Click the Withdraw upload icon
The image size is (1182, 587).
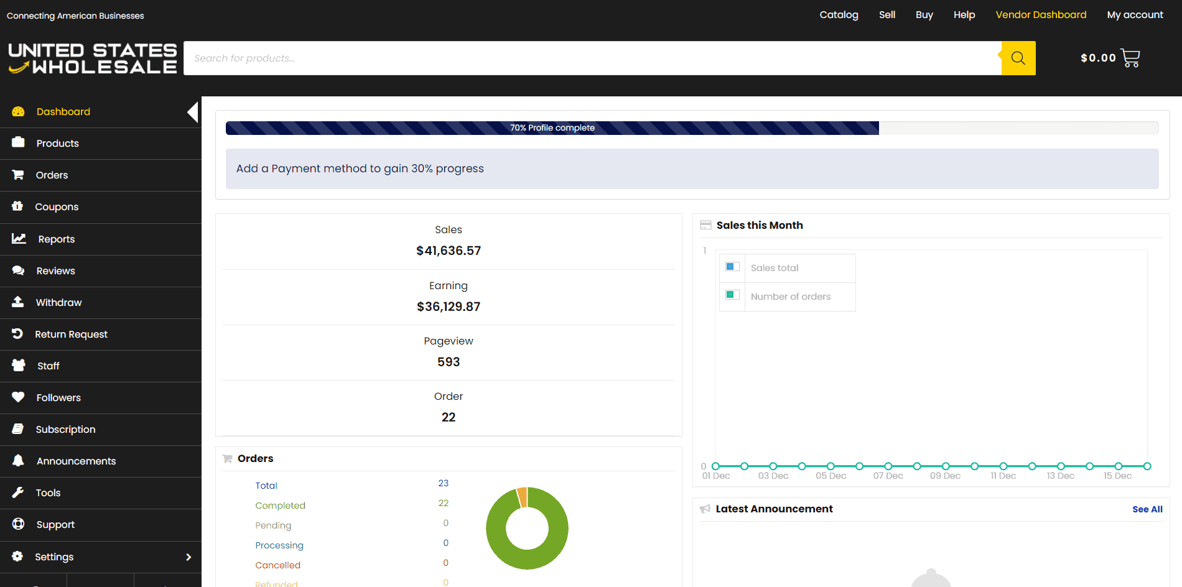(18, 302)
